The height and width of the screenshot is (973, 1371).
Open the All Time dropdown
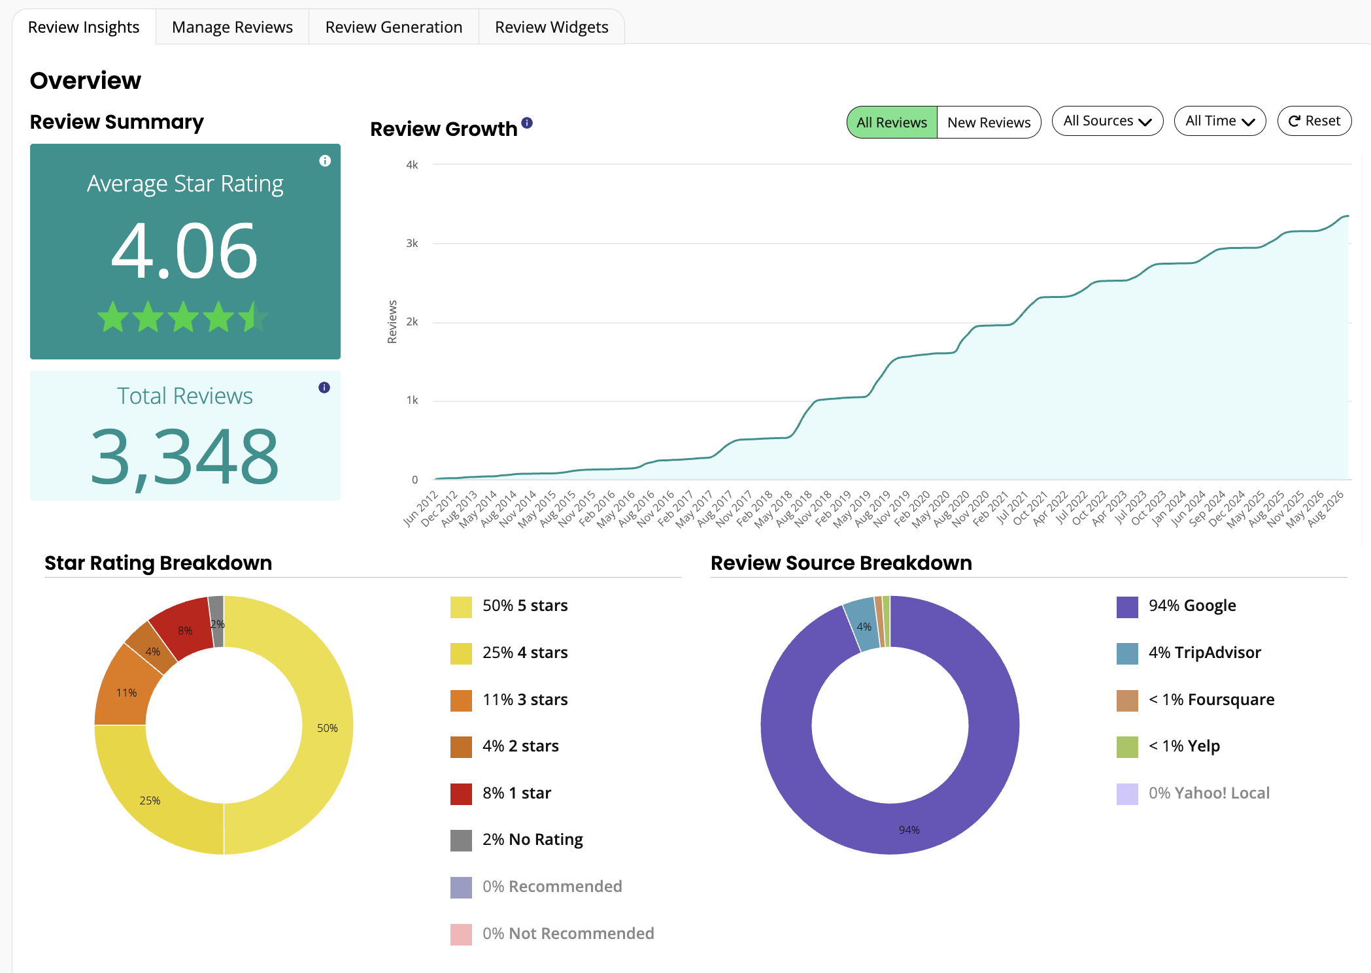pyautogui.click(x=1220, y=121)
